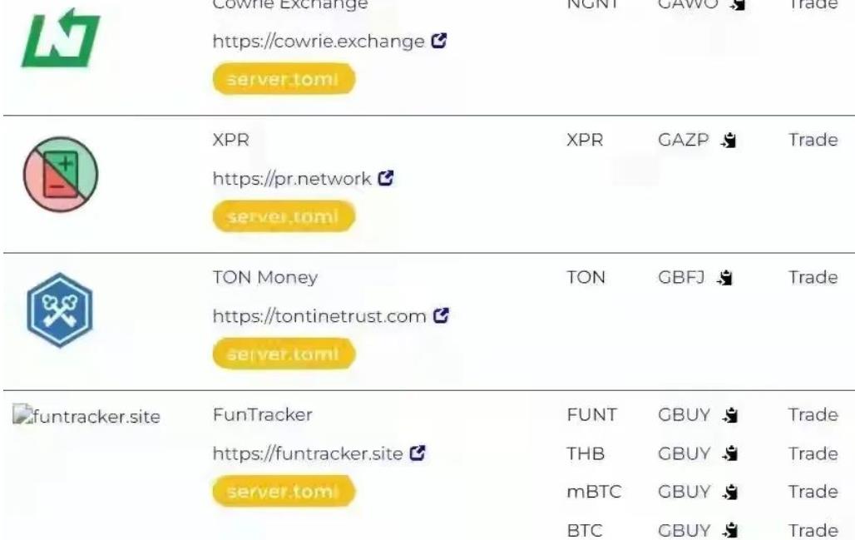The height and width of the screenshot is (540, 855).
Task: Open external link icon beside tontinetrust.com
Action: 441,315
